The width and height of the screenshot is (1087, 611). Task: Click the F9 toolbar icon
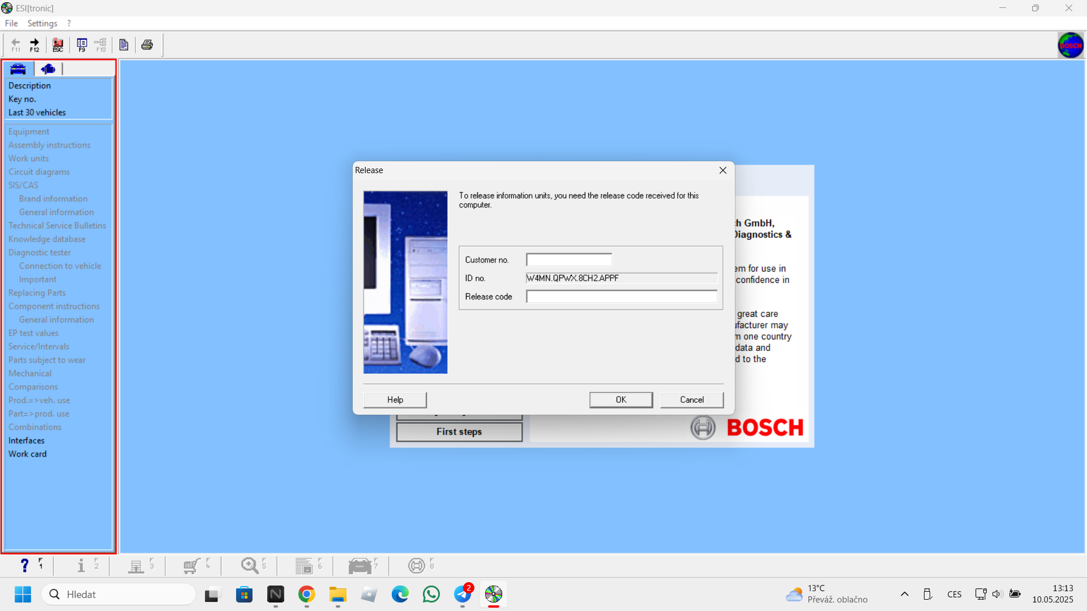coord(82,45)
